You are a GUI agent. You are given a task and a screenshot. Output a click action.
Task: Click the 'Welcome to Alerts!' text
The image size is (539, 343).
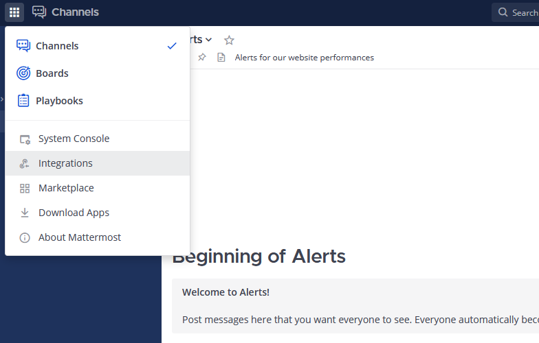point(225,292)
